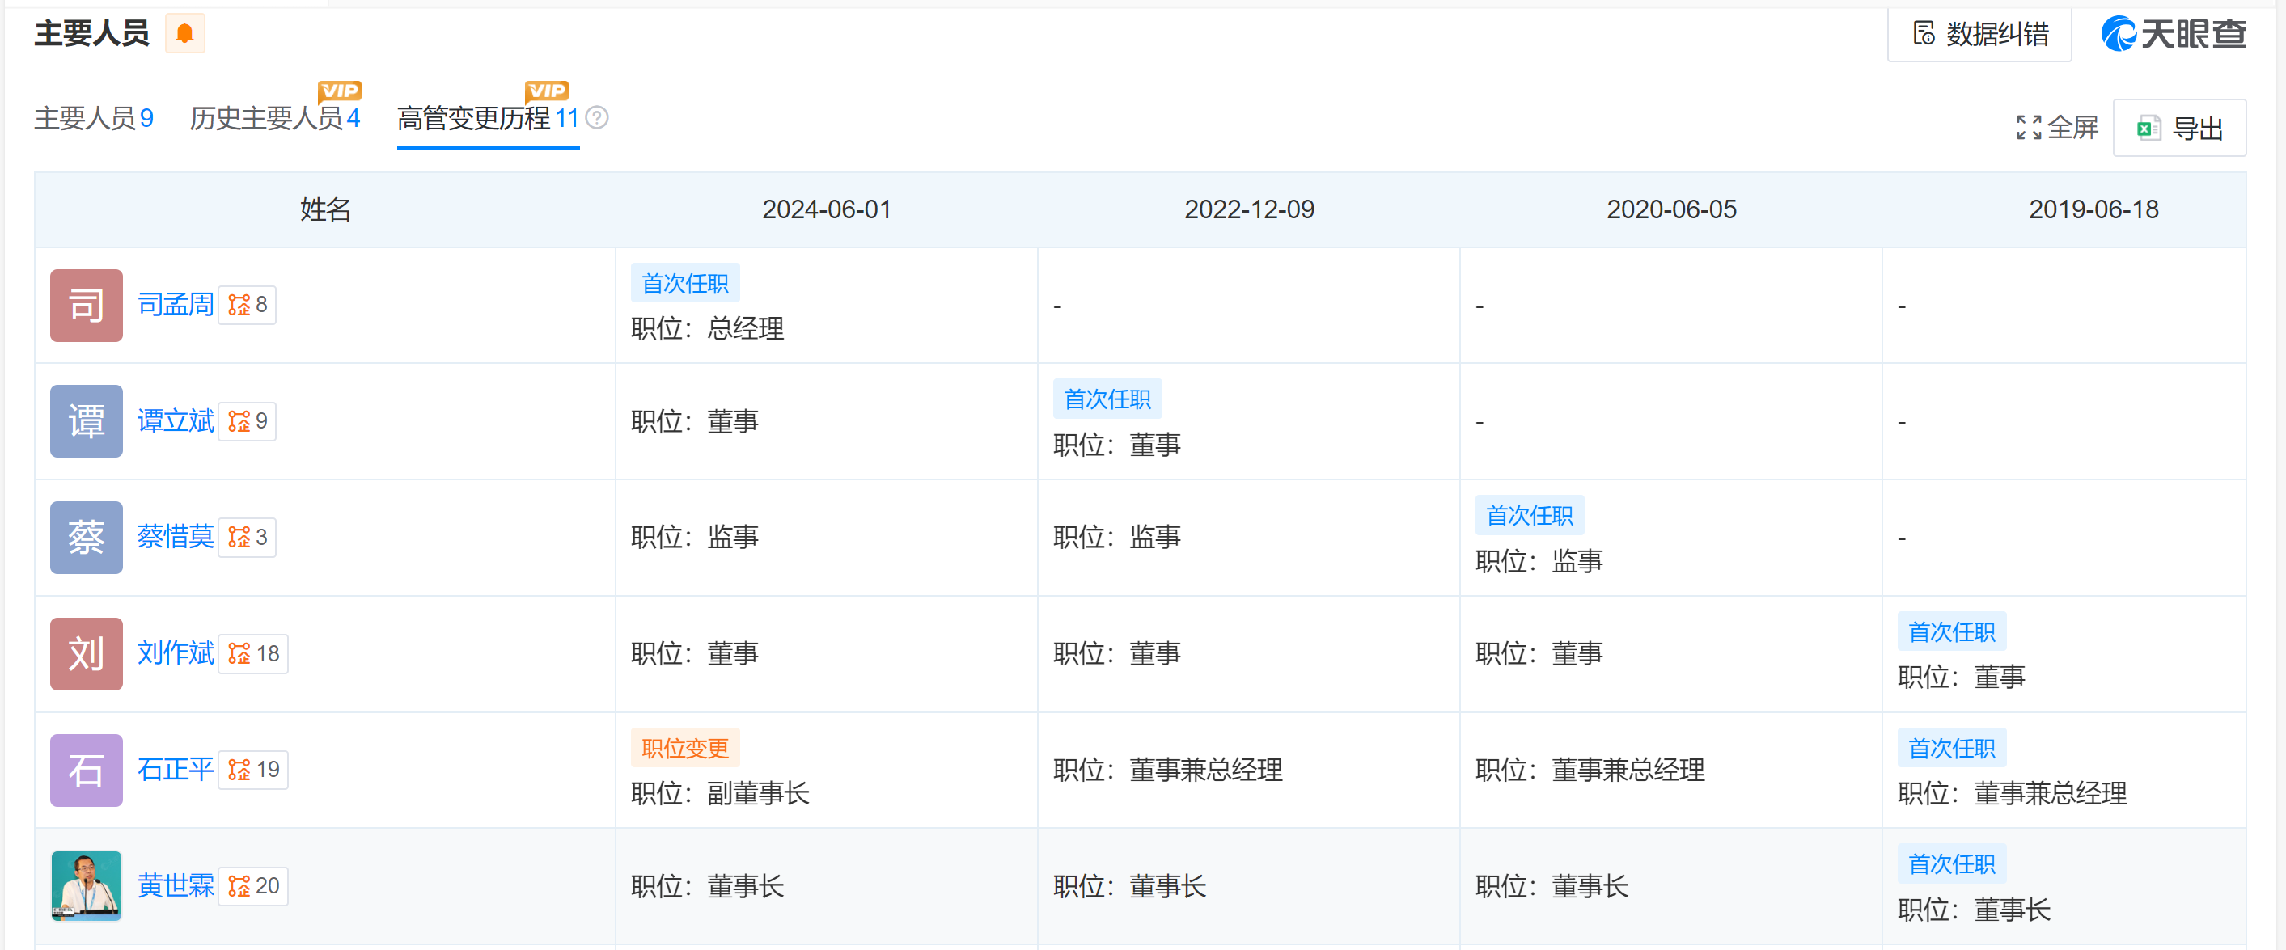Open 司孟周 relationship badge 8

(248, 305)
